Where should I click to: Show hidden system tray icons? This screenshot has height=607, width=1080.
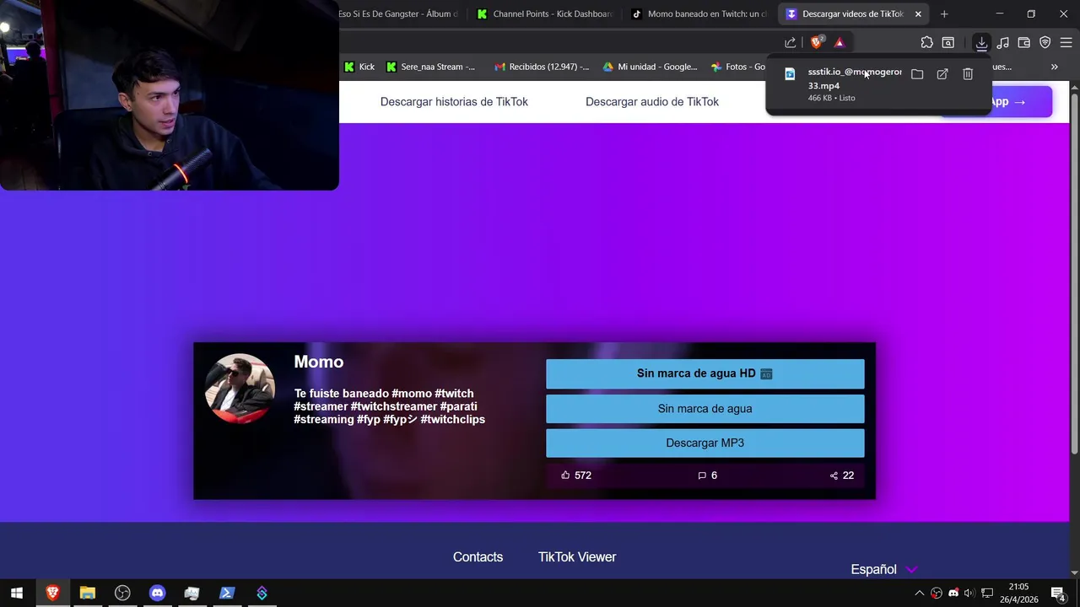point(919,594)
